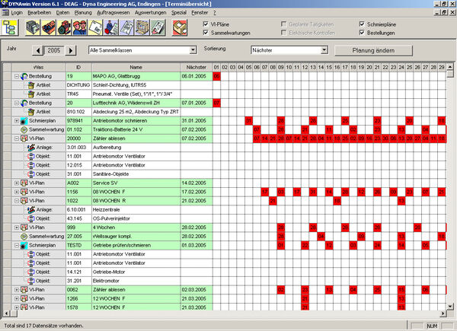Screen dimensions: 457x331
Task: Go to next year with right arrow
Action: (72, 50)
